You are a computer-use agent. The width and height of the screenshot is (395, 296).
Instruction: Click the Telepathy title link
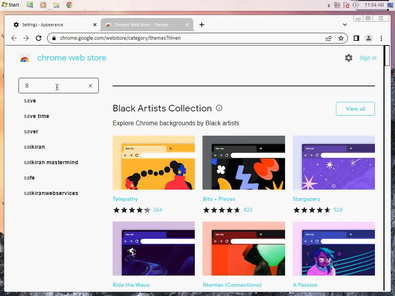pos(125,199)
